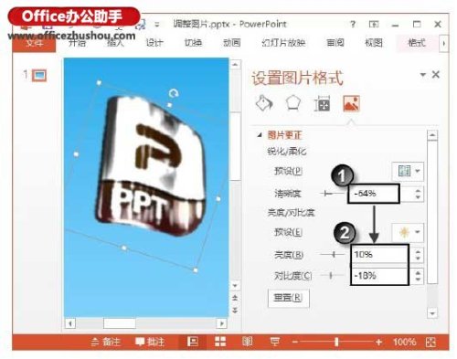Decrease 亮度 with the down spinner
Screen dimensions: 457x359
418,258
